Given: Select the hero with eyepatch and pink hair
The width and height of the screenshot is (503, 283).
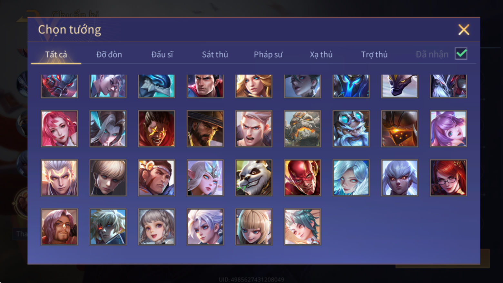Looking at the screenshot, I should click(59, 227).
